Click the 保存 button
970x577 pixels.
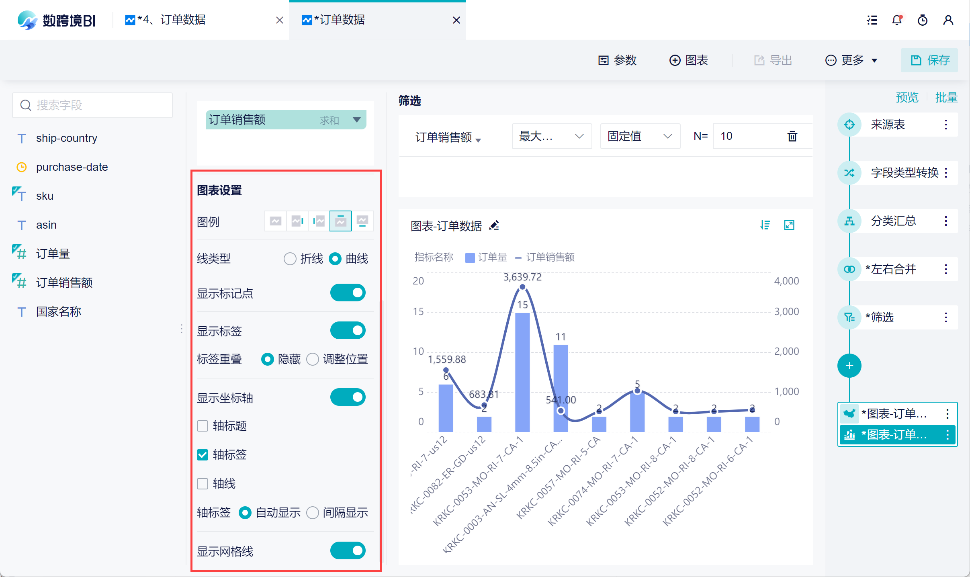point(929,60)
